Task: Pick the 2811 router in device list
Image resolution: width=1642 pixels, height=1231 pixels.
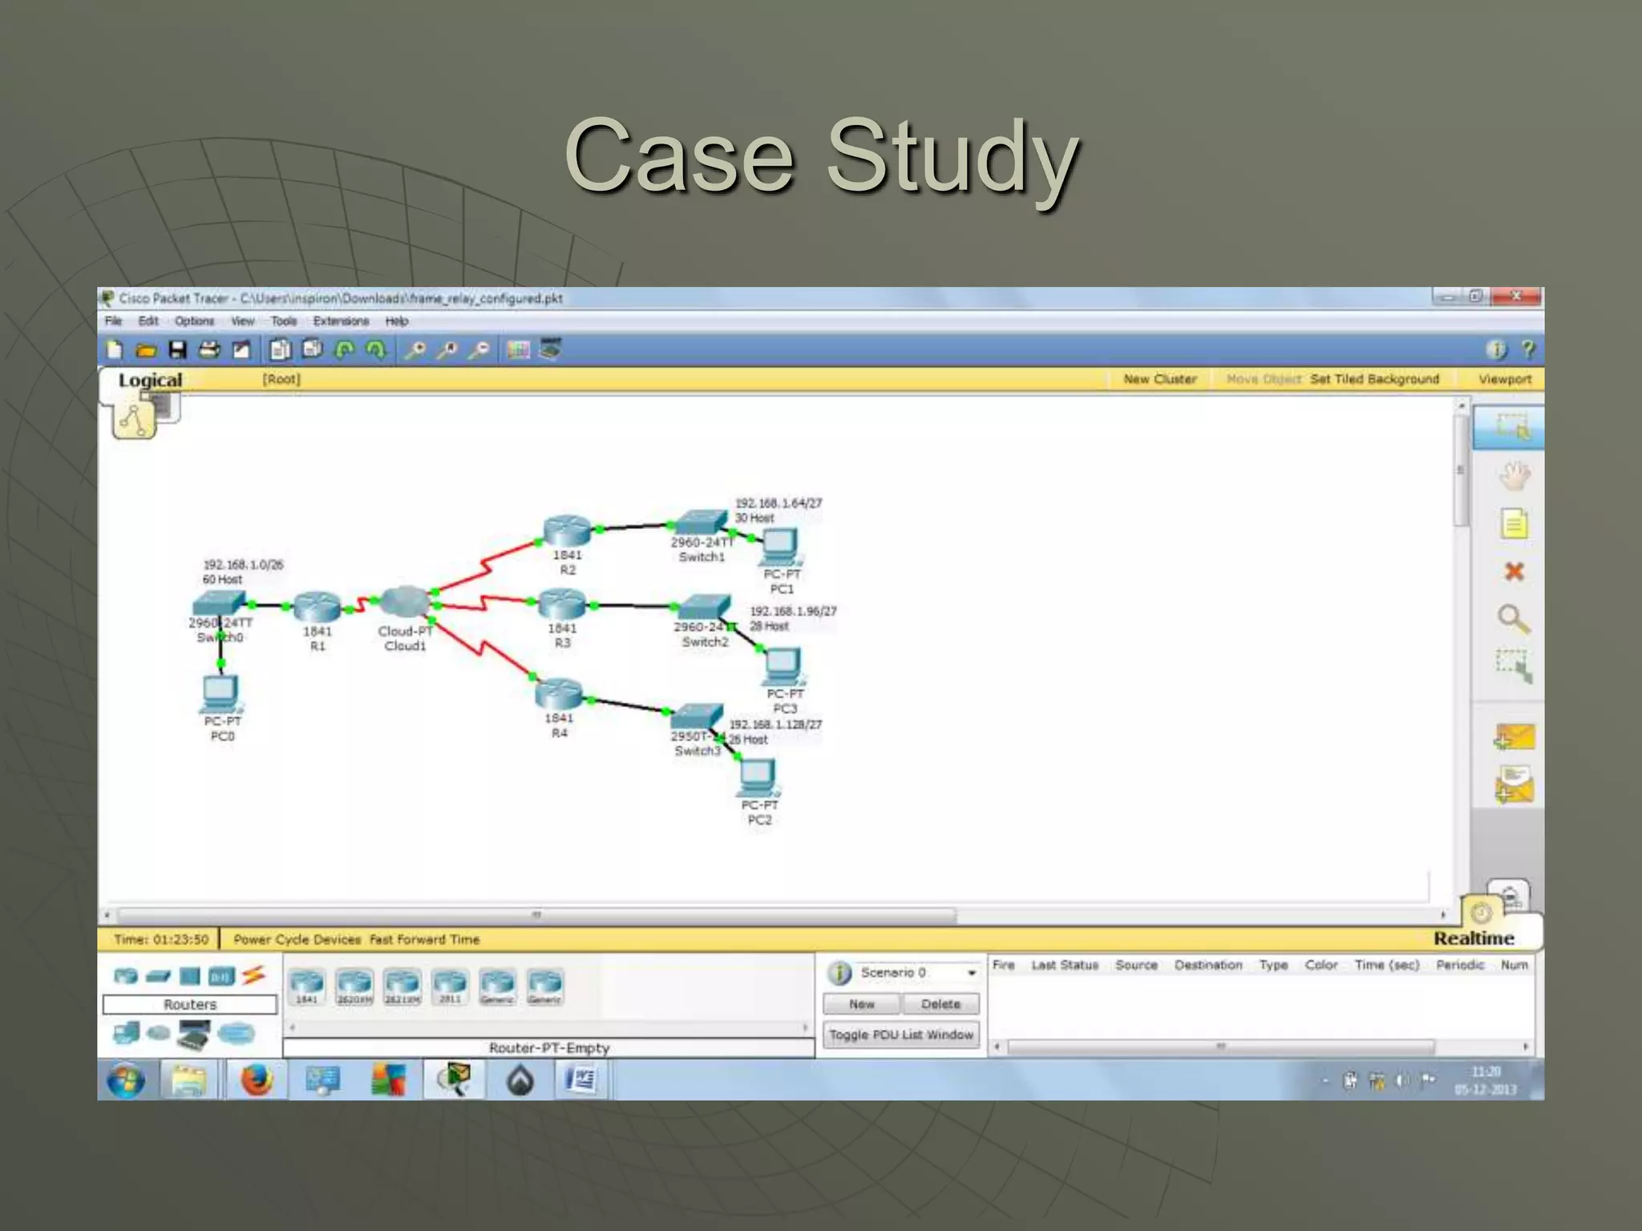Action: point(450,987)
